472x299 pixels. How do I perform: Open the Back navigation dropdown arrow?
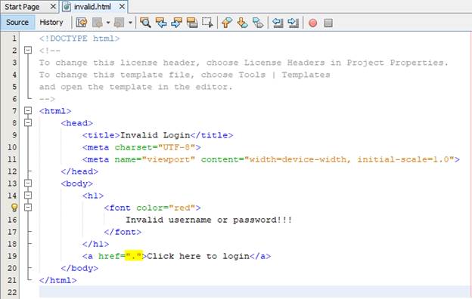pyautogui.click(x=107, y=23)
